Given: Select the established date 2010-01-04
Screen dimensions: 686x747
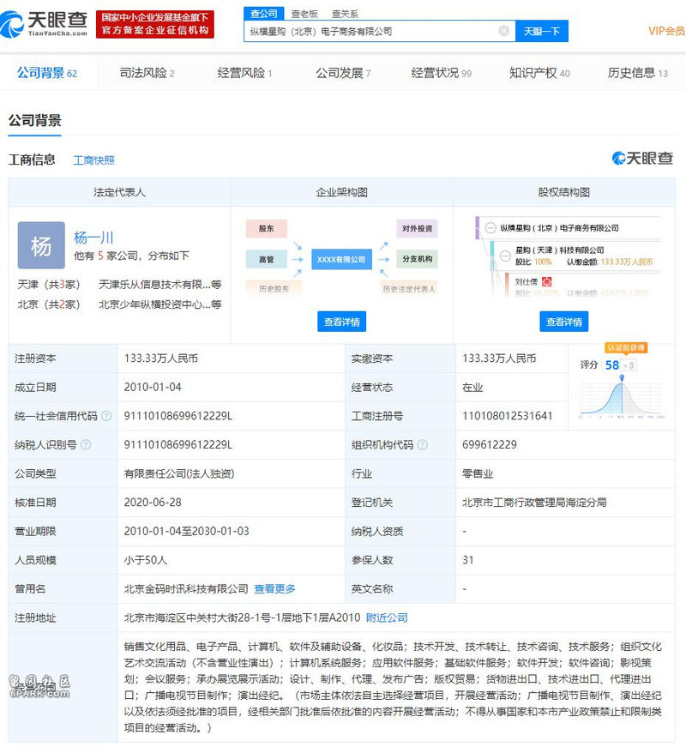Looking at the screenshot, I should tap(153, 387).
